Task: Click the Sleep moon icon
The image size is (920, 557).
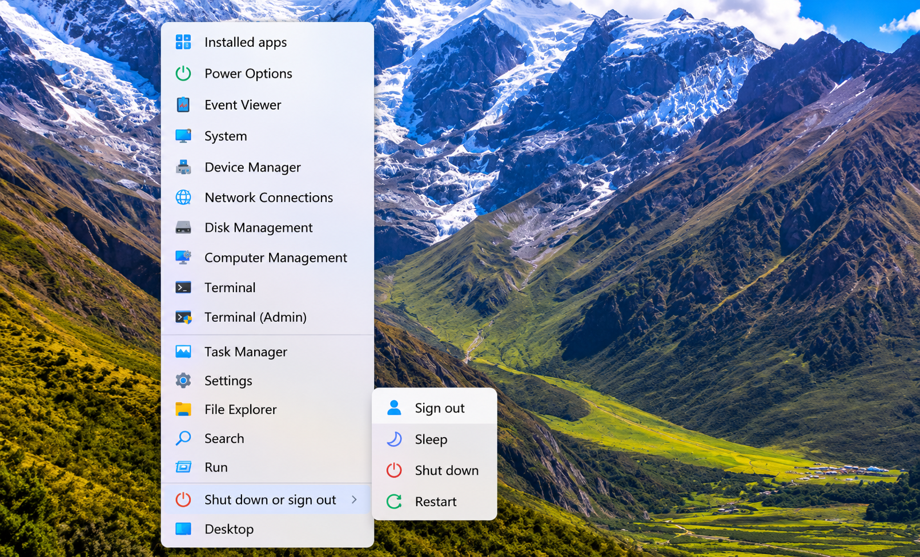Action: [x=394, y=439]
